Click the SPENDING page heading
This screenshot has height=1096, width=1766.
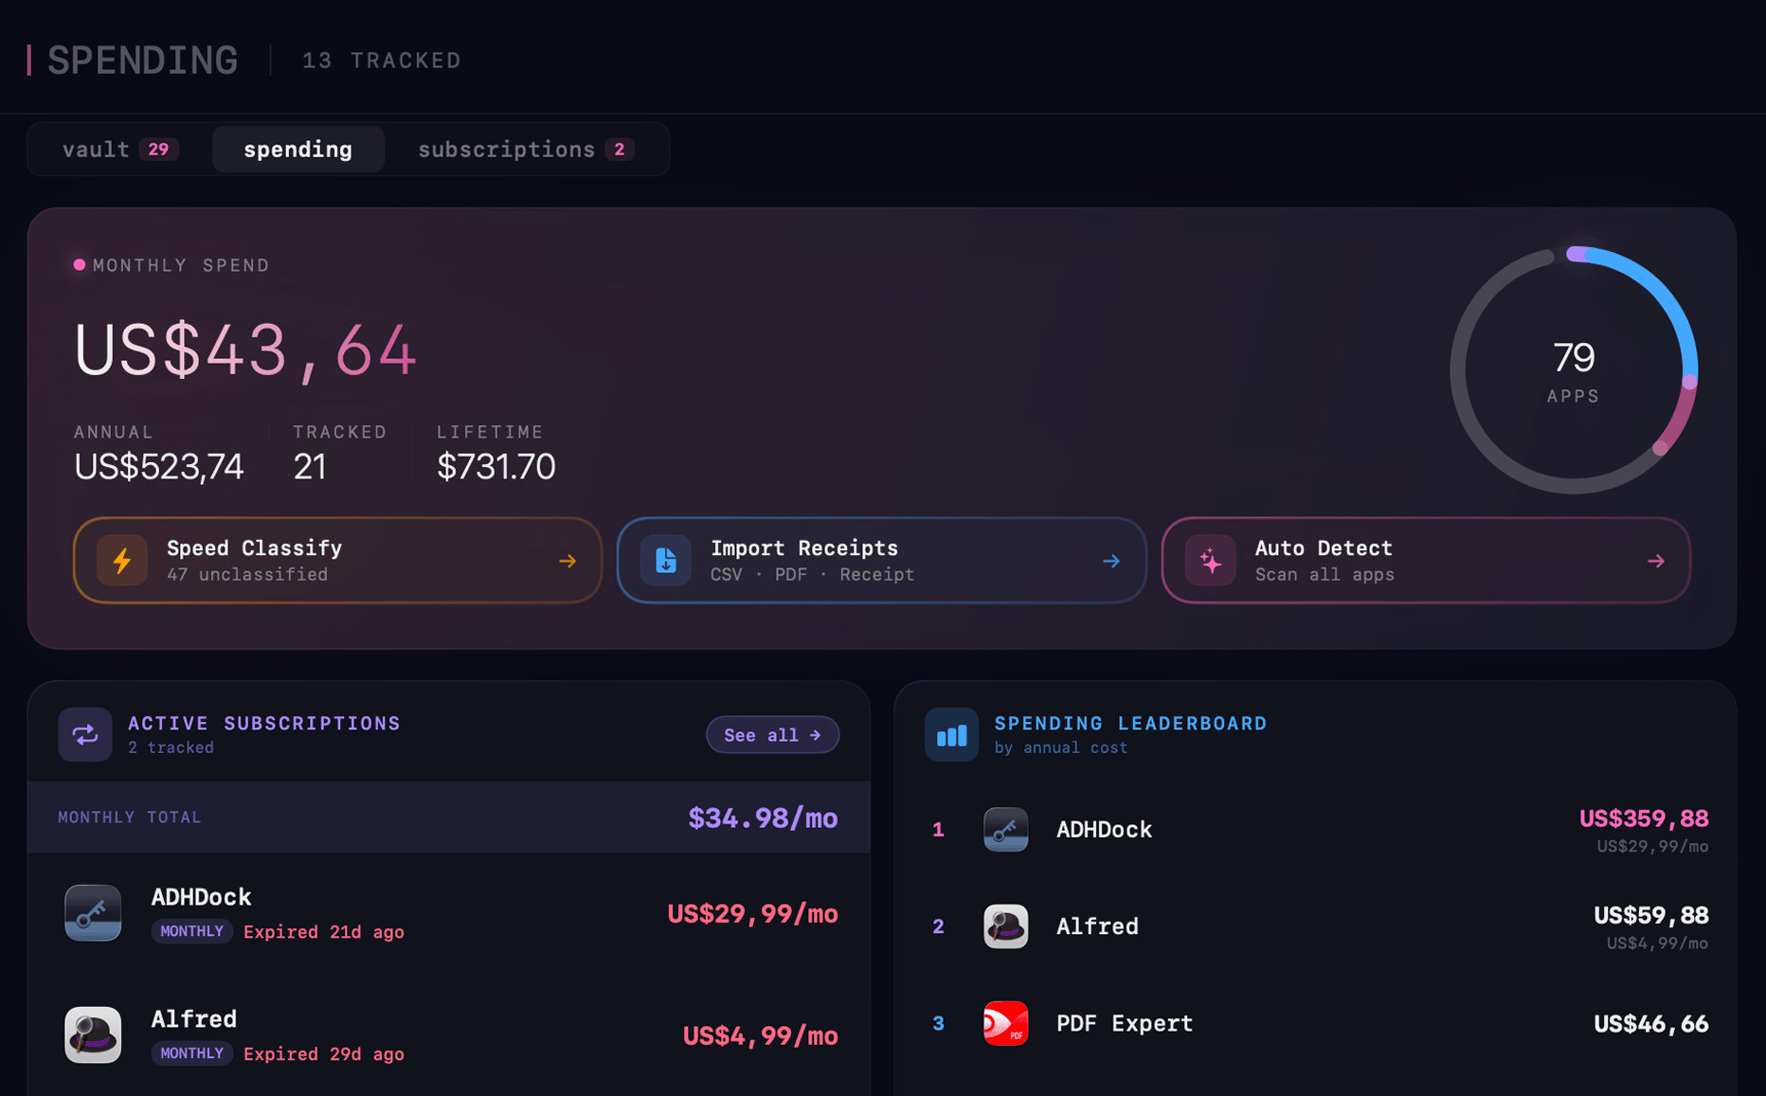[x=142, y=61]
